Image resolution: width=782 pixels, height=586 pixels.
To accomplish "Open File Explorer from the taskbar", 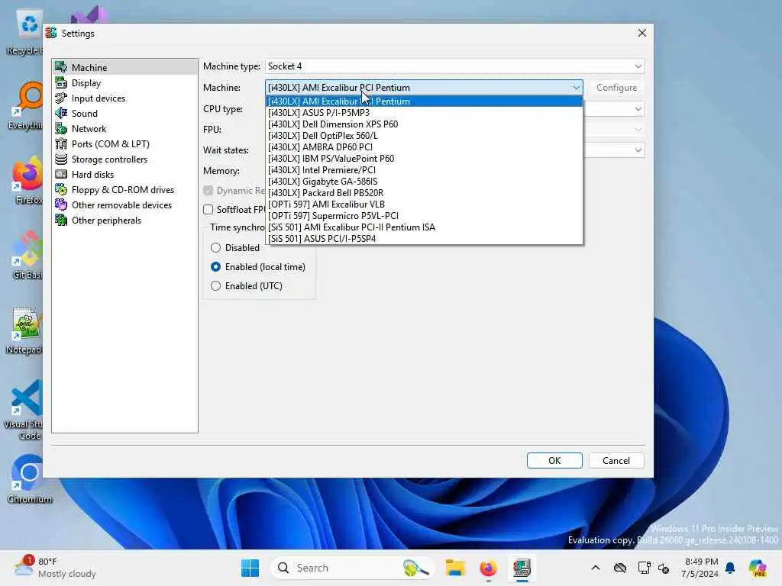I will [x=455, y=568].
